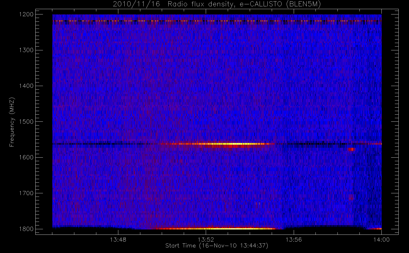Click the 13:48 time tick label
409x253 pixels.
click(118, 240)
